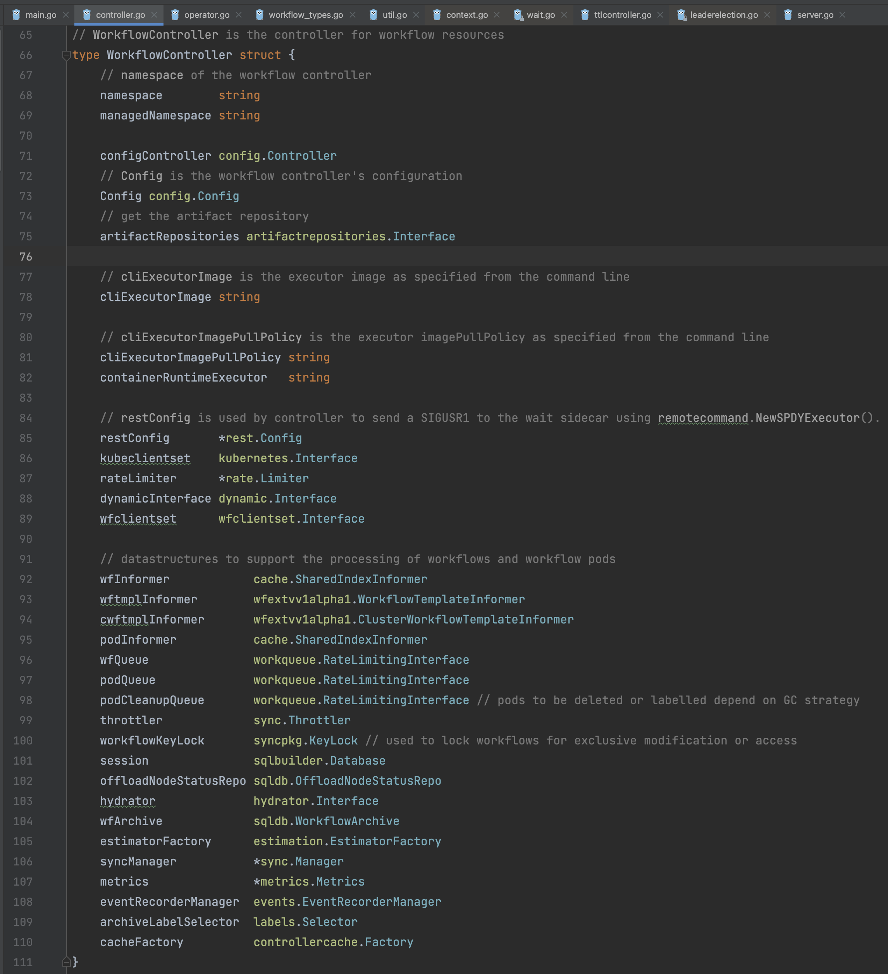Click the Go icon on server.go tab
Screen dimensions: 888x974
pos(788,15)
